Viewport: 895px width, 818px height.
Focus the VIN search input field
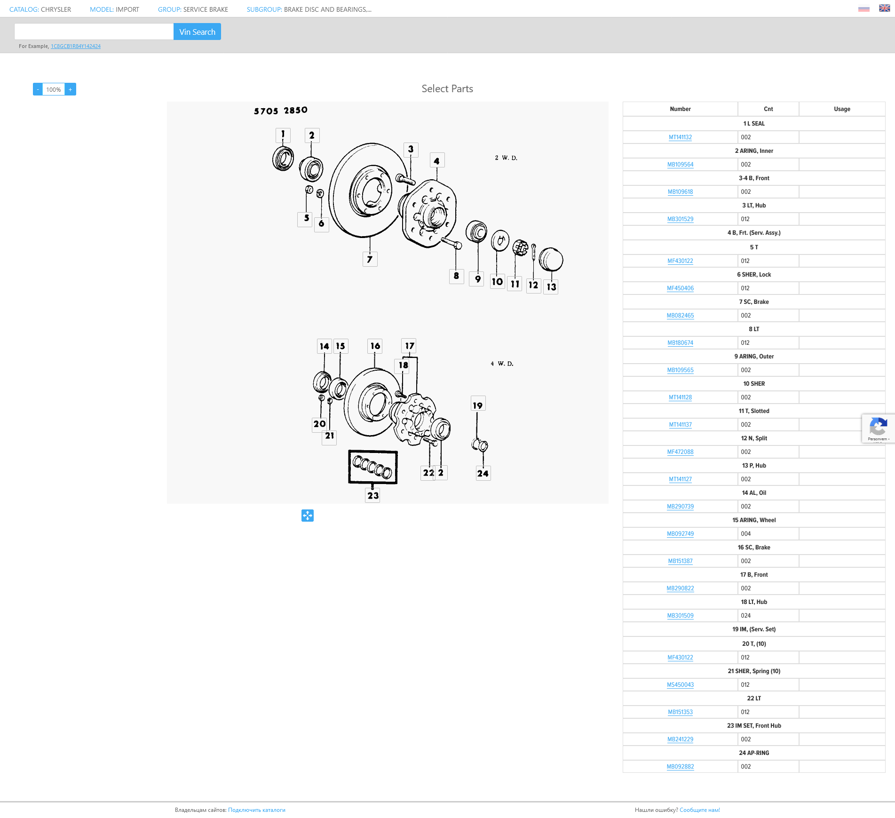[94, 32]
